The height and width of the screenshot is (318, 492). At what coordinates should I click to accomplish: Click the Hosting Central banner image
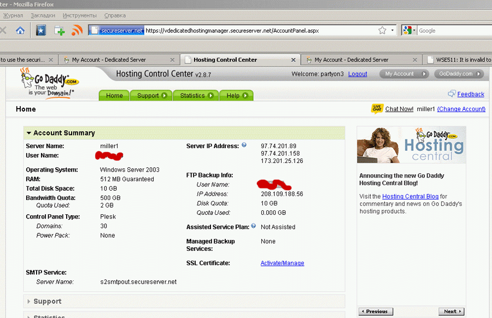click(411, 145)
